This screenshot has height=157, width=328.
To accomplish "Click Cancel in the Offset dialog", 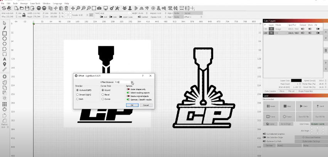I will click(146, 105).
